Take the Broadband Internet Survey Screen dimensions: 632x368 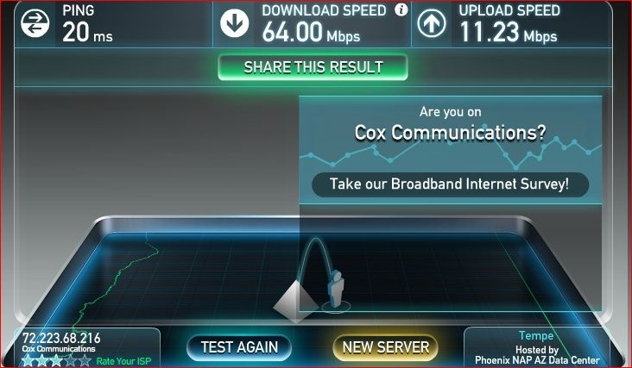pyautogui.click(x=450, y=184)
